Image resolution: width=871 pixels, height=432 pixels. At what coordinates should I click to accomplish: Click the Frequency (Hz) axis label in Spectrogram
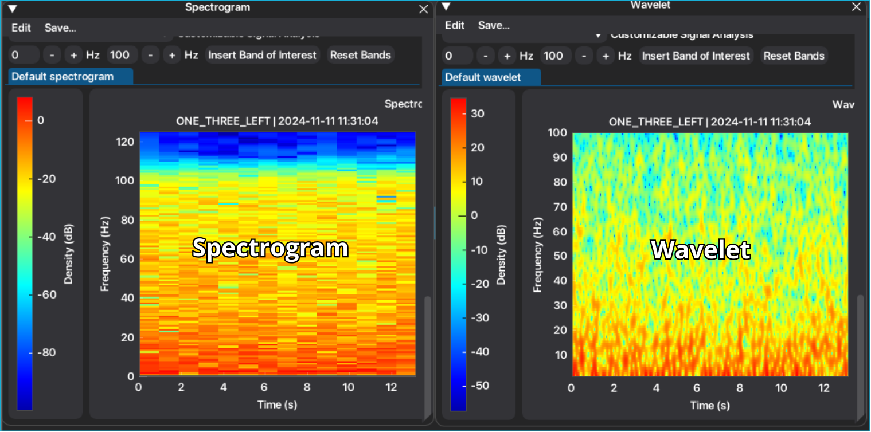(x=105, y=254)
